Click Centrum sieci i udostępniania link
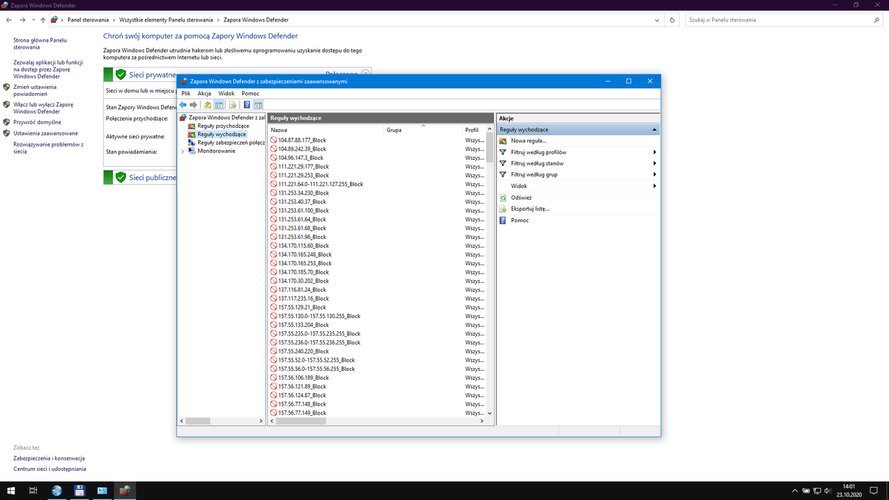 pos(50,469)
